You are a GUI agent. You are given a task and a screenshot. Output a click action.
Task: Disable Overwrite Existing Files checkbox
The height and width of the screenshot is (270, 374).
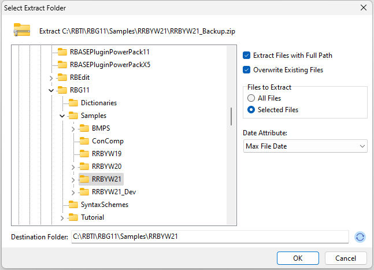[246, 70]
